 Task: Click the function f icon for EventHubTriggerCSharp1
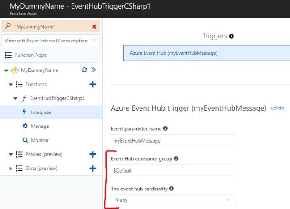(24, 98)
